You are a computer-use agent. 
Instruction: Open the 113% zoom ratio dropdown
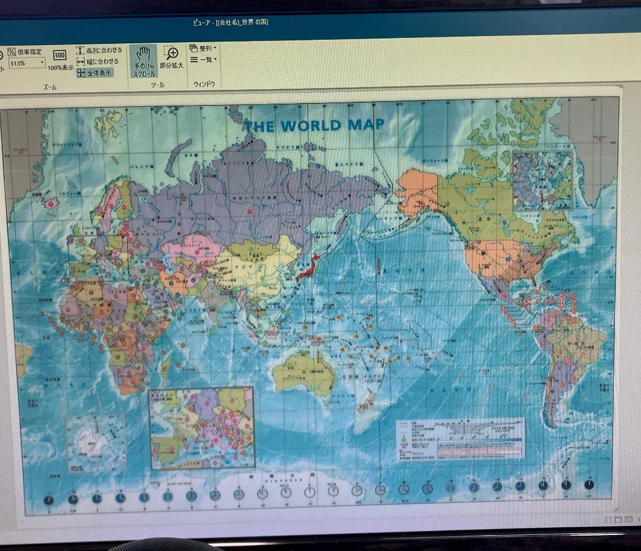[42, 62]
